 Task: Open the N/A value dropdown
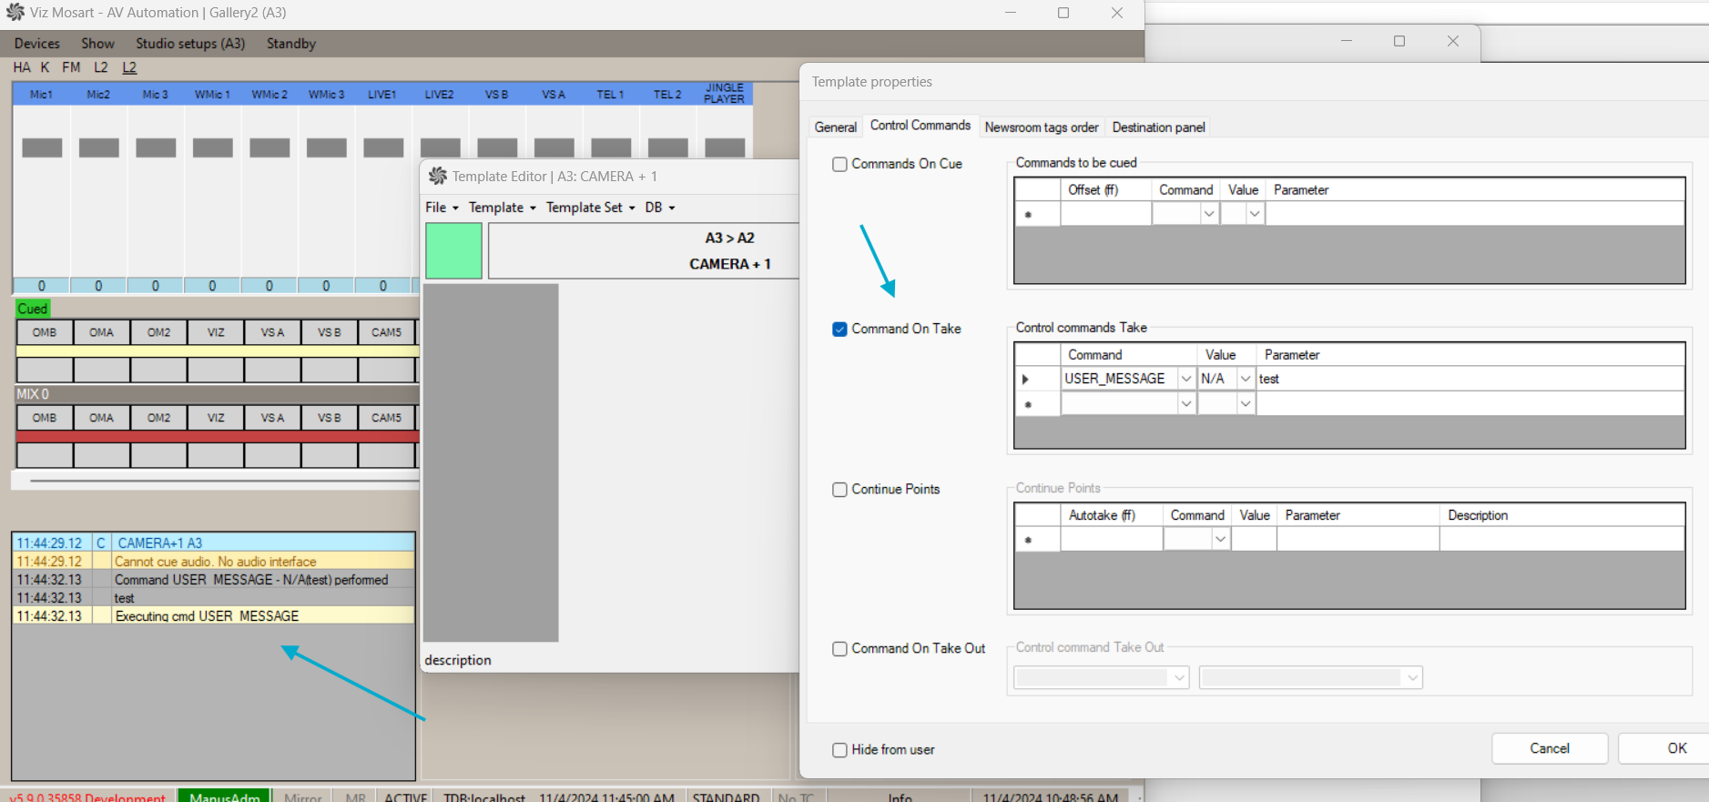coord(1245,379)
